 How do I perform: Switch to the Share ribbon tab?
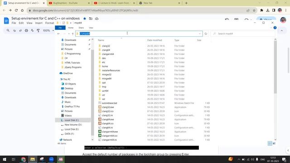81,28
